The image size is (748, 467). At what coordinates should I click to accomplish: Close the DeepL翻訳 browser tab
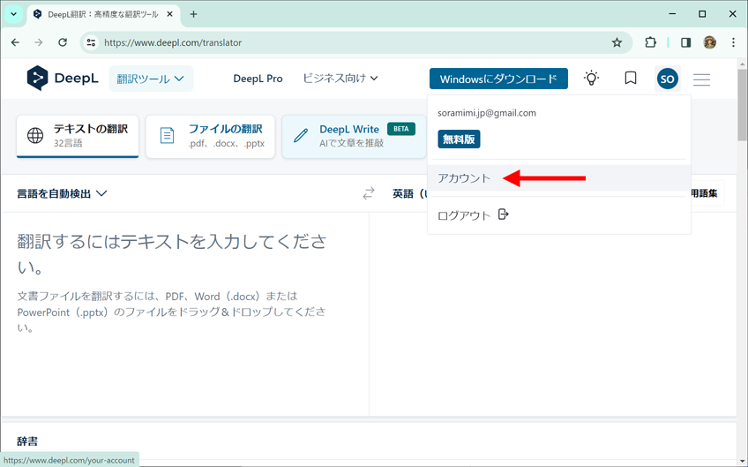pyautogui.click(x=169, y=14)
